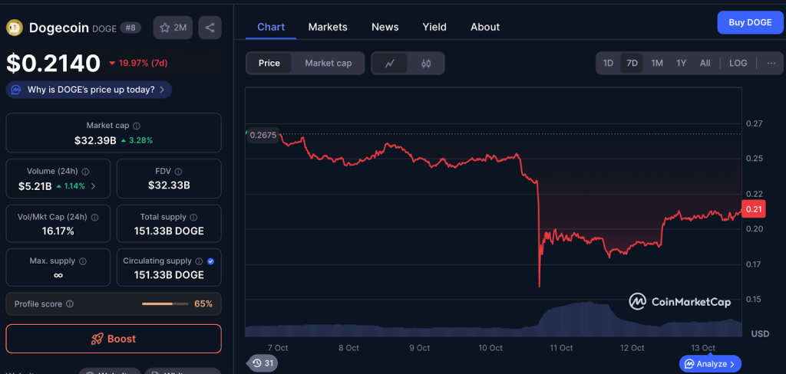Enable LOG scale on the chart
This screenshot has width=786, height=374.
pos(738,64)
